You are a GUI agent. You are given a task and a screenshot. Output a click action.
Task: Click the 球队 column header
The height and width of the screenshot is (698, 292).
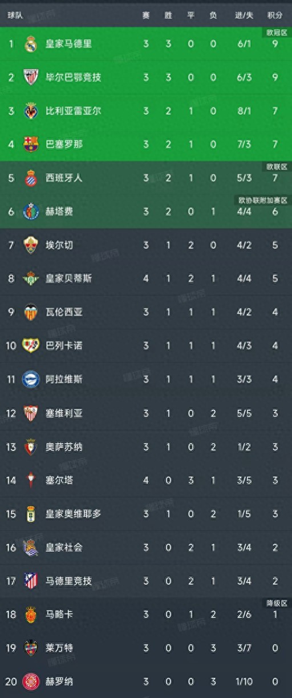(x=15, y=15)
